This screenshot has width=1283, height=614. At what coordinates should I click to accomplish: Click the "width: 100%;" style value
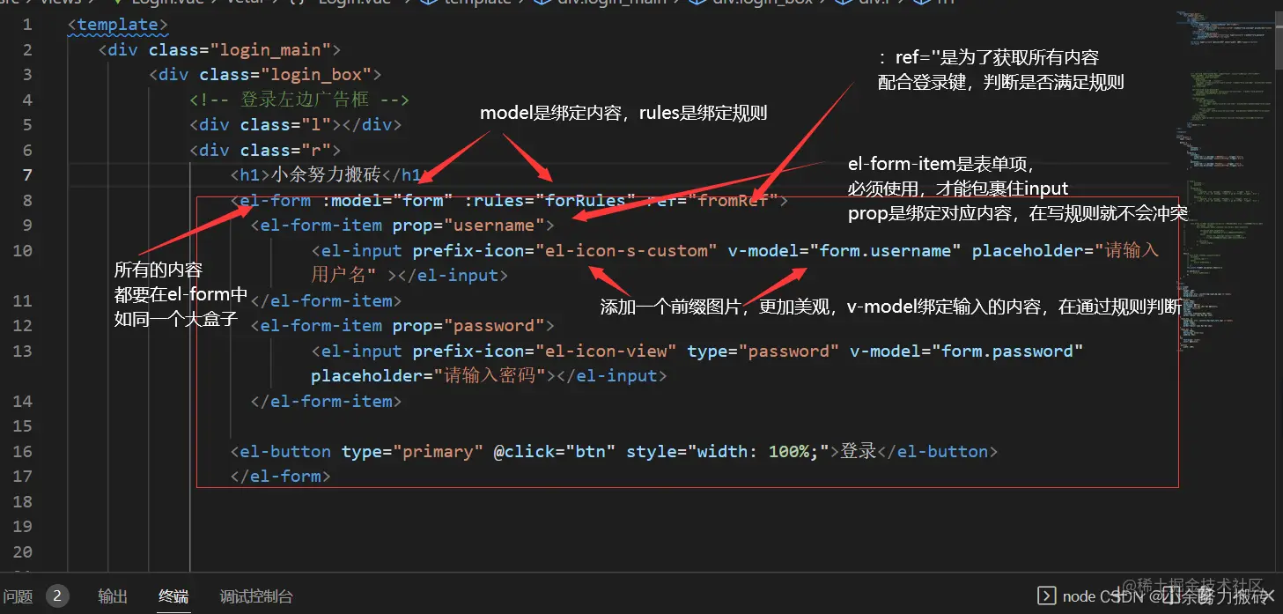(x=759, y=451)
